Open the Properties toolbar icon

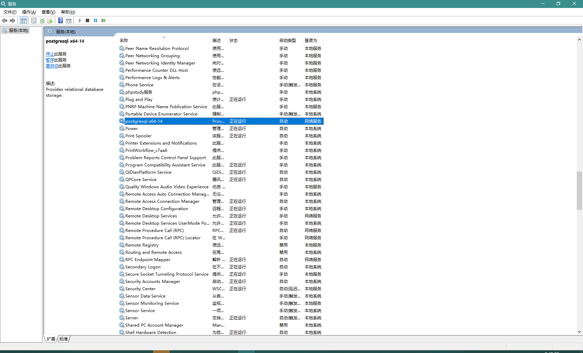(34, 21)
